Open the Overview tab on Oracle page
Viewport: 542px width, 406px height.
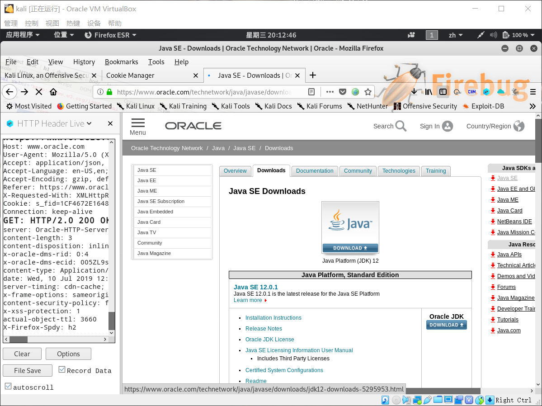pos(235,171)
